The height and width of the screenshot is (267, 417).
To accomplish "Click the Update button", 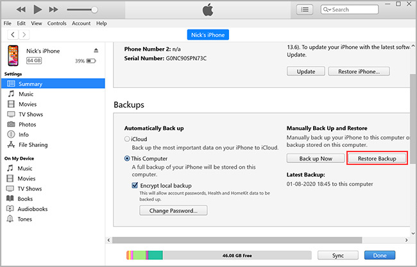I will coord(306,71).
